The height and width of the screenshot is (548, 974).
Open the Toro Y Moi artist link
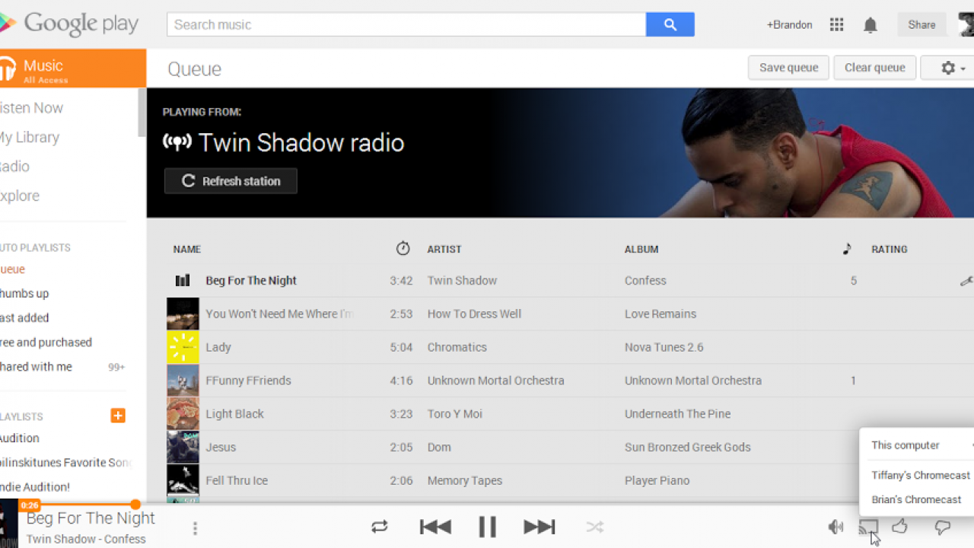click(x=455, y=414)
